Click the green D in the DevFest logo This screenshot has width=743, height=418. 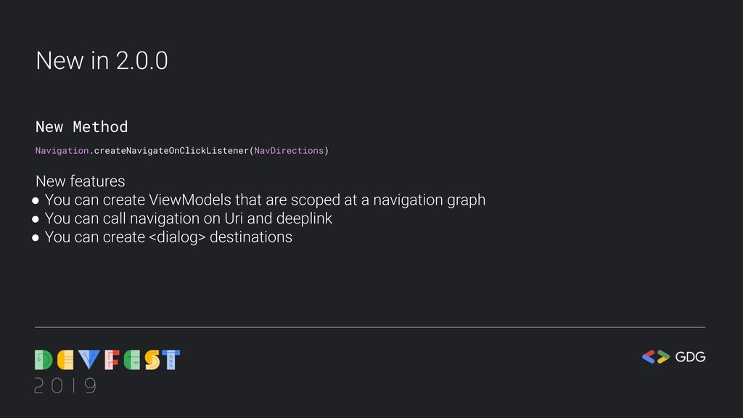44,360
